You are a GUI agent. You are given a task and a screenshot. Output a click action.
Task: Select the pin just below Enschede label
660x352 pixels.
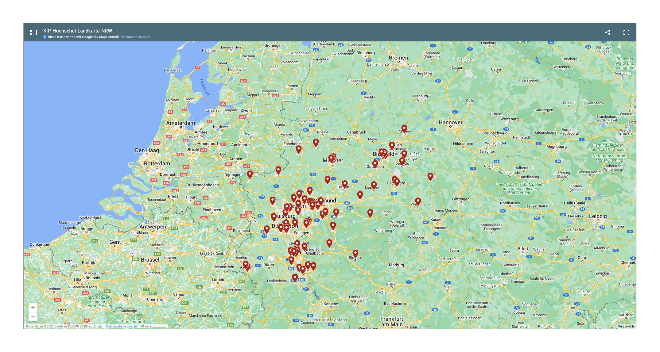click(x=299, y=149)
